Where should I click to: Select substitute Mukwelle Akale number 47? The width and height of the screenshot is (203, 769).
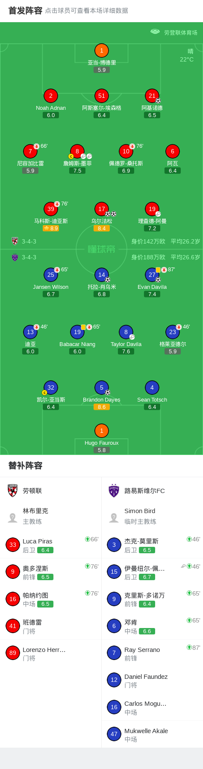click(114, 734)
